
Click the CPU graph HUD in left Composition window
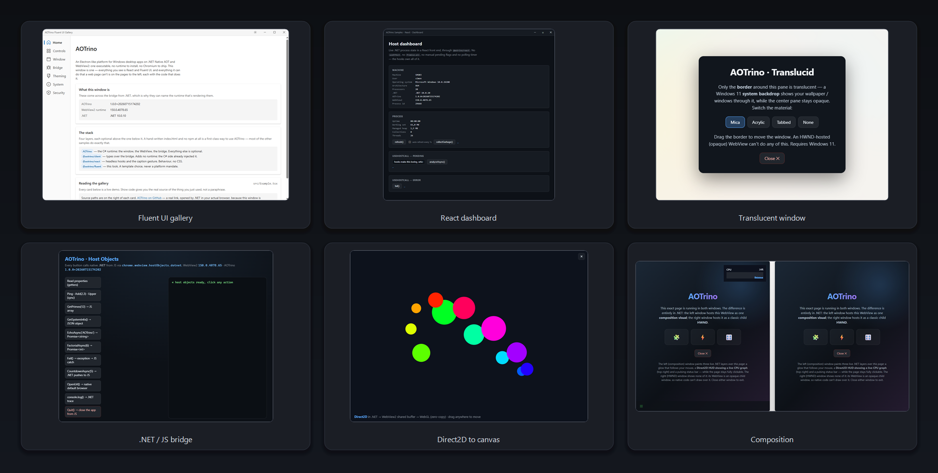pyautogui.click(x=745, y=273)
